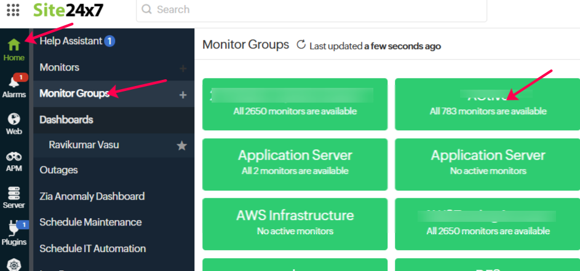Open Outages menu item
Image resolution: width=580 pixels, height=271 pixels.
[x=58, y=170]
